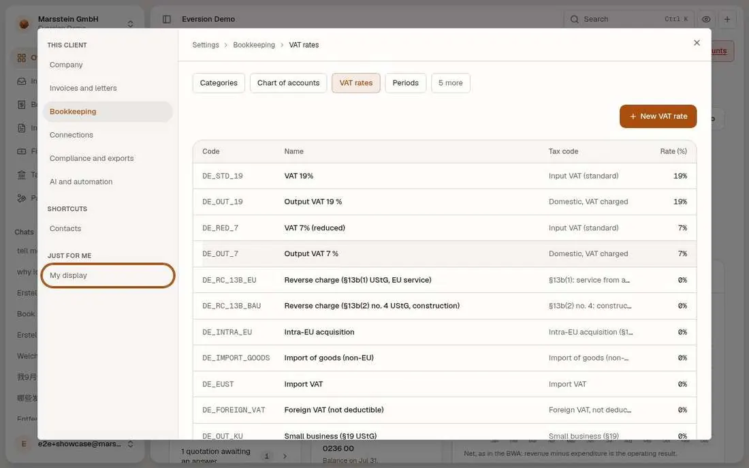Open Invoices and letters settings
Image resolution: width=749 pixels, height=468 pixels.
pyautogui.click(x=108, y=88)
